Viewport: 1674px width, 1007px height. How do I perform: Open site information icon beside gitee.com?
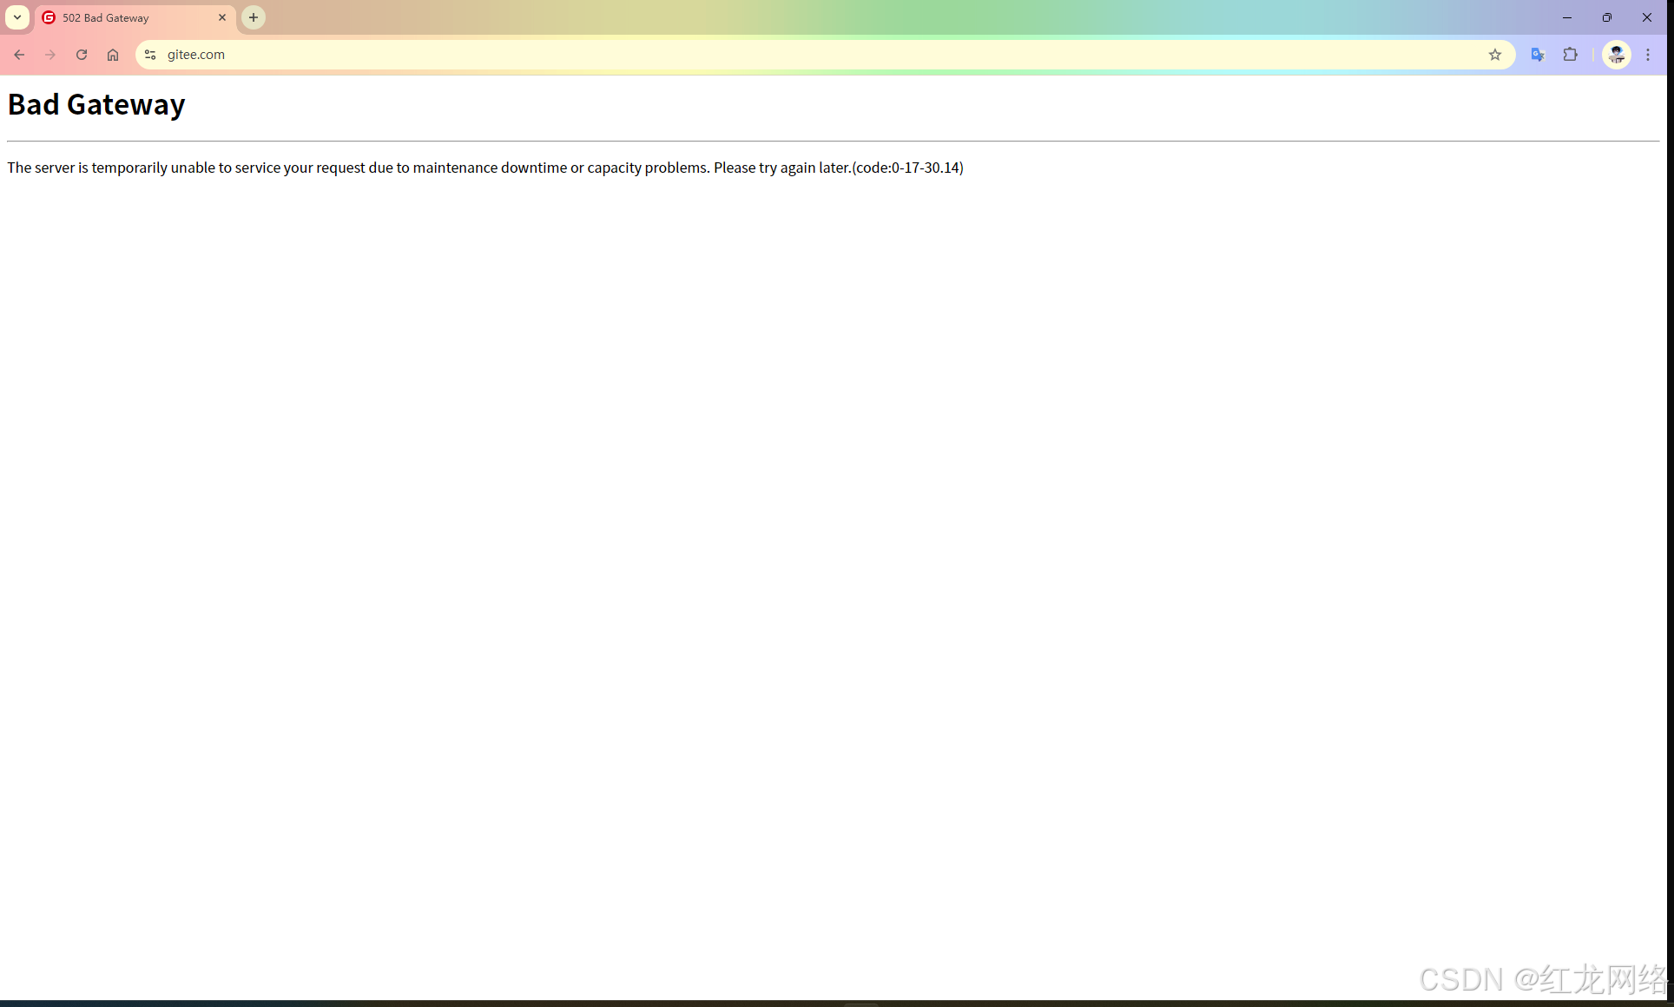pos(150,55)
